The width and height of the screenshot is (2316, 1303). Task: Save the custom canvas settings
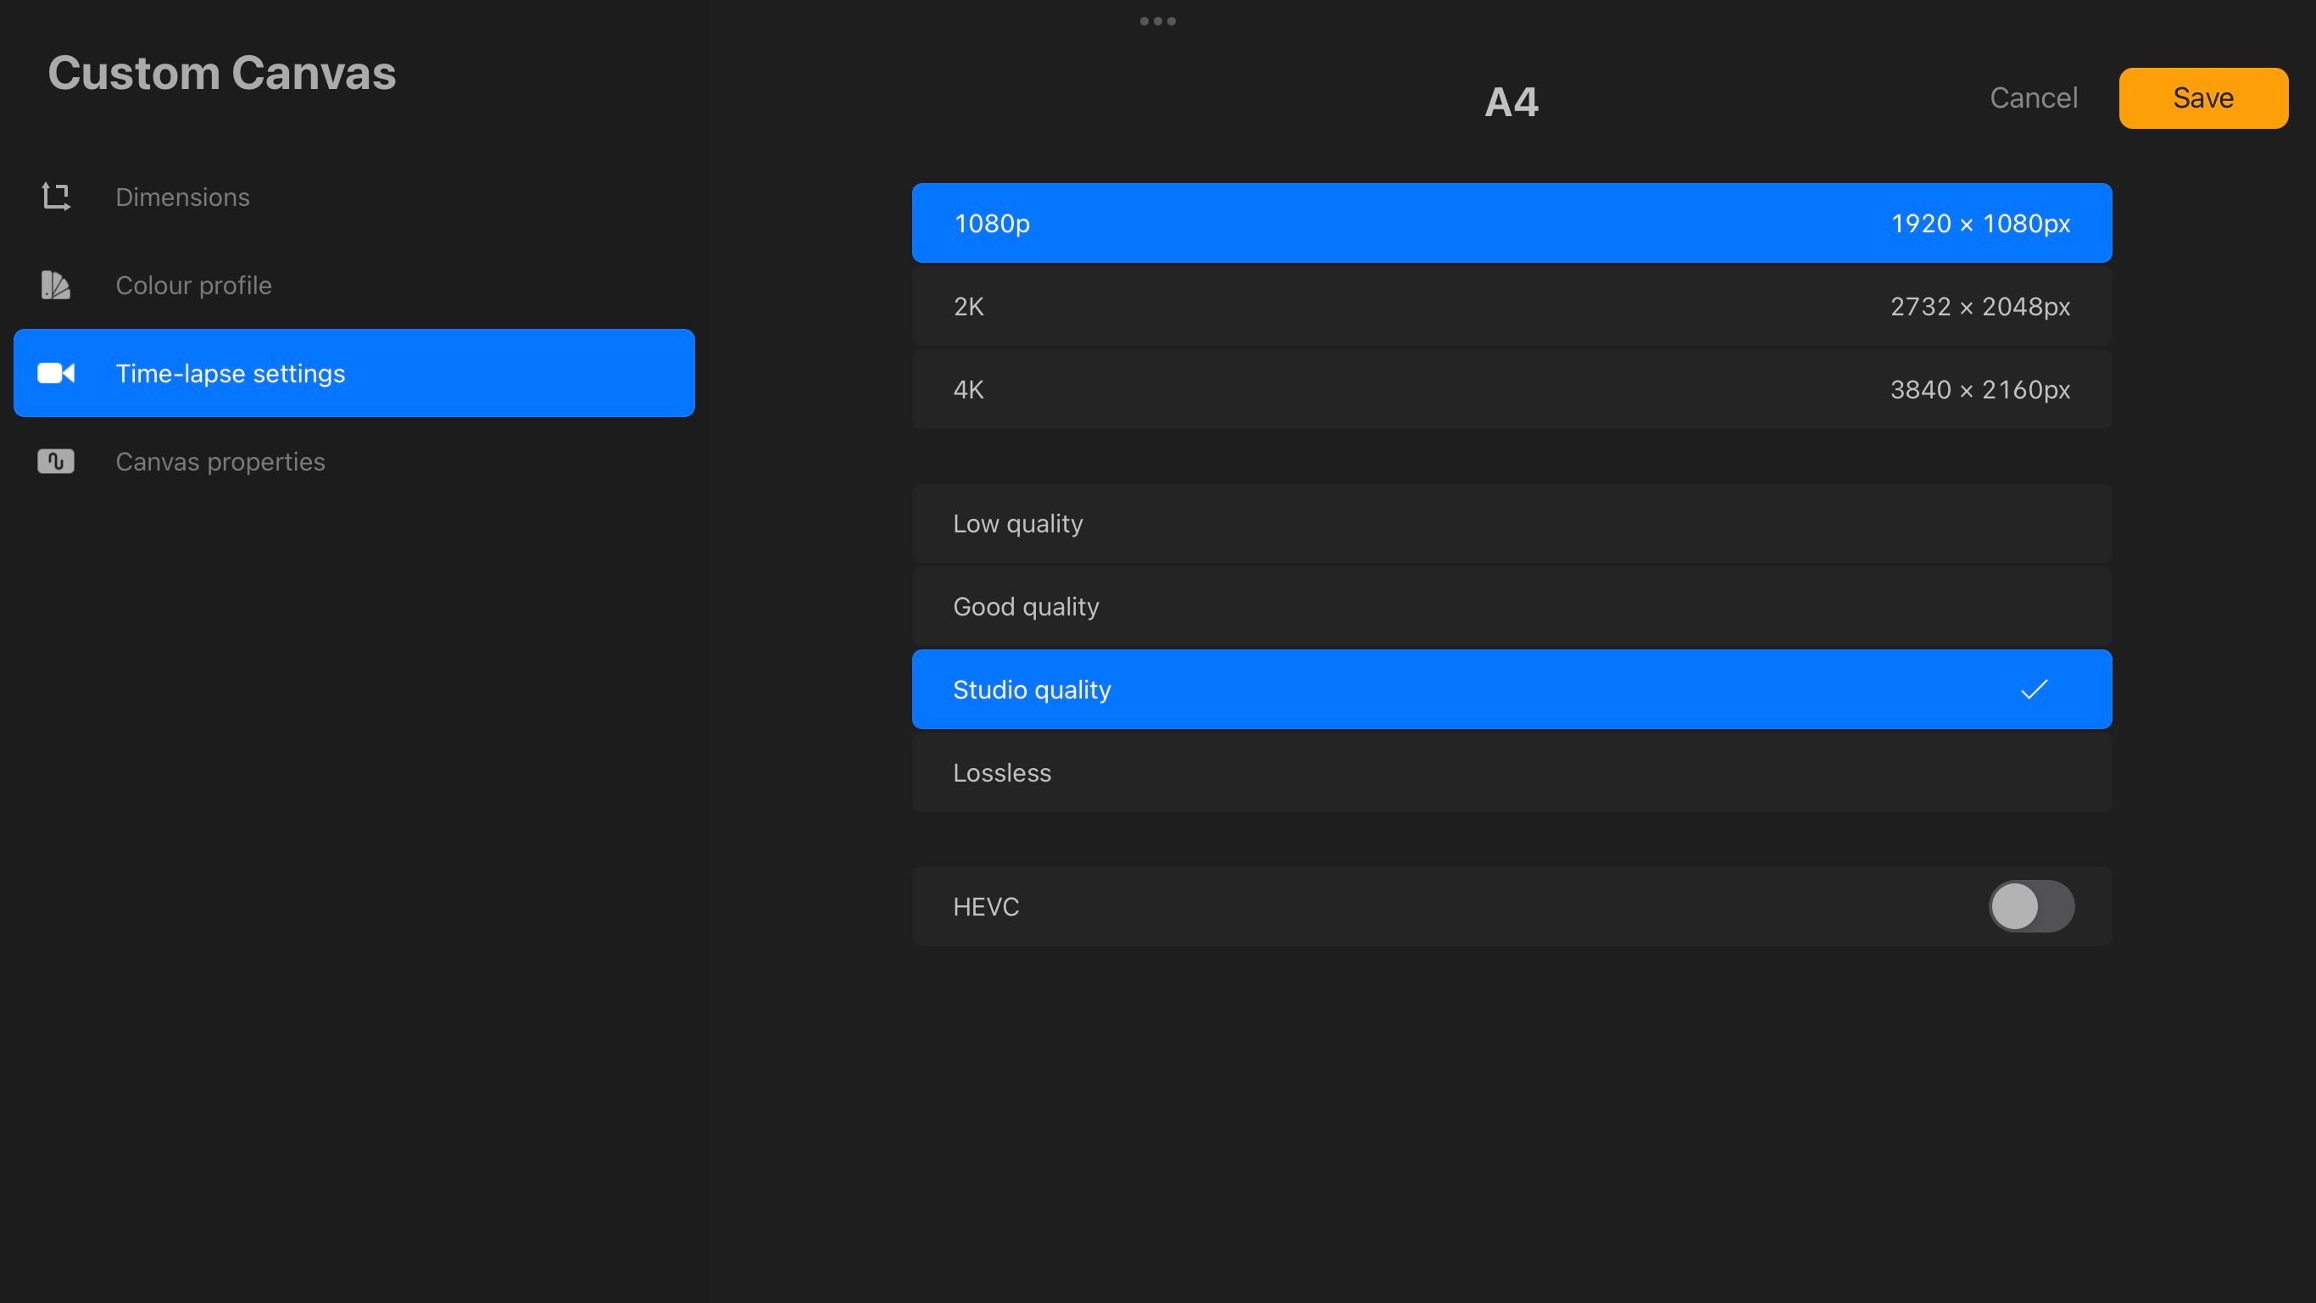(x=2202, y=97)
